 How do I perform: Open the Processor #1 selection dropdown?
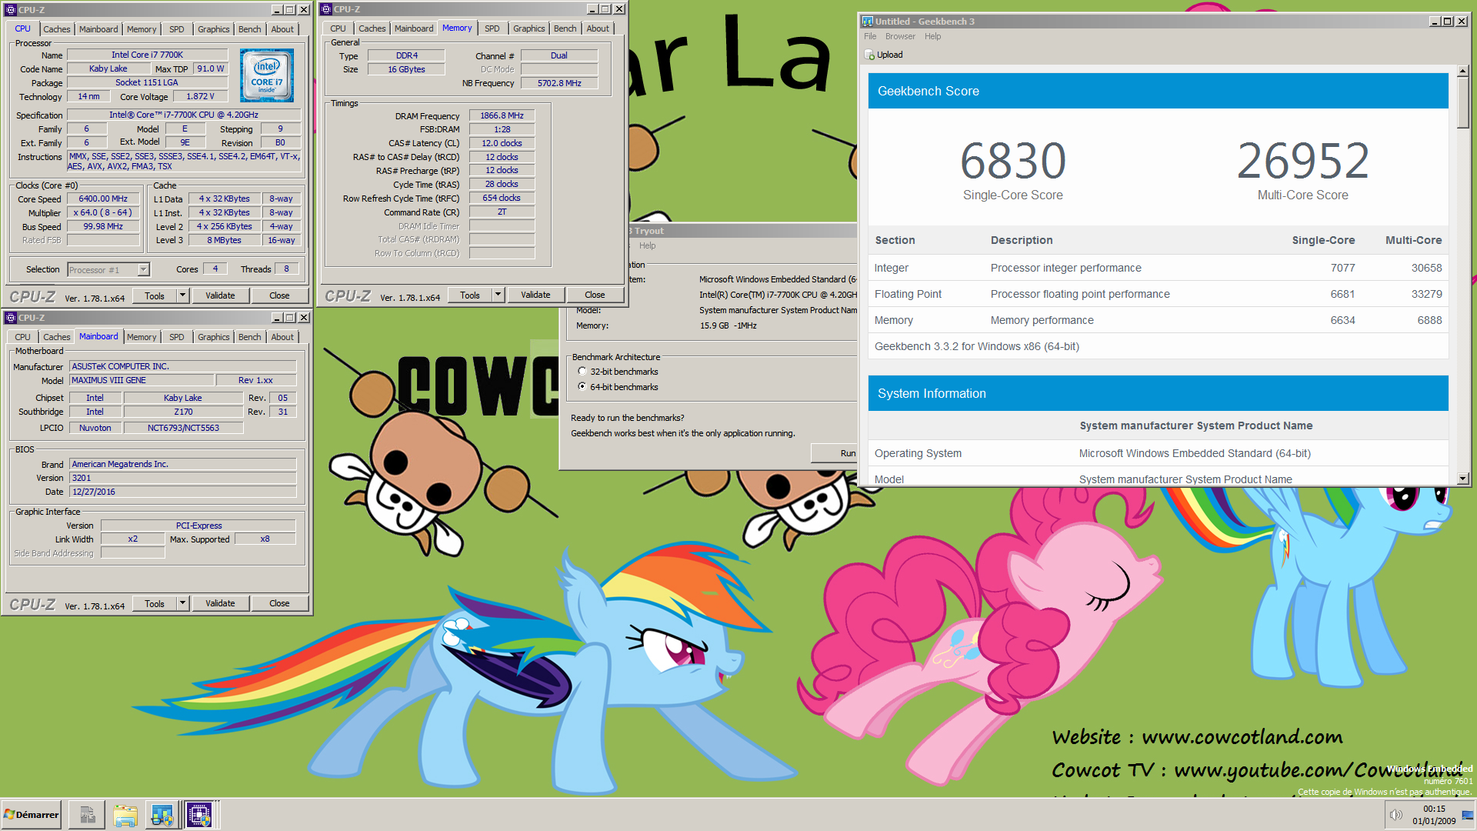(x=143, y=269)
